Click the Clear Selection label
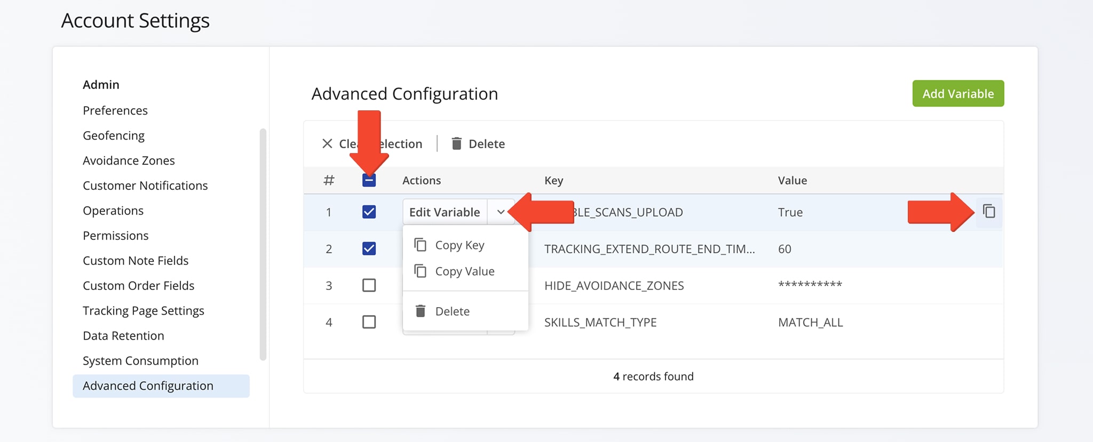The image size is (1093, 442). tap(381, 143)
